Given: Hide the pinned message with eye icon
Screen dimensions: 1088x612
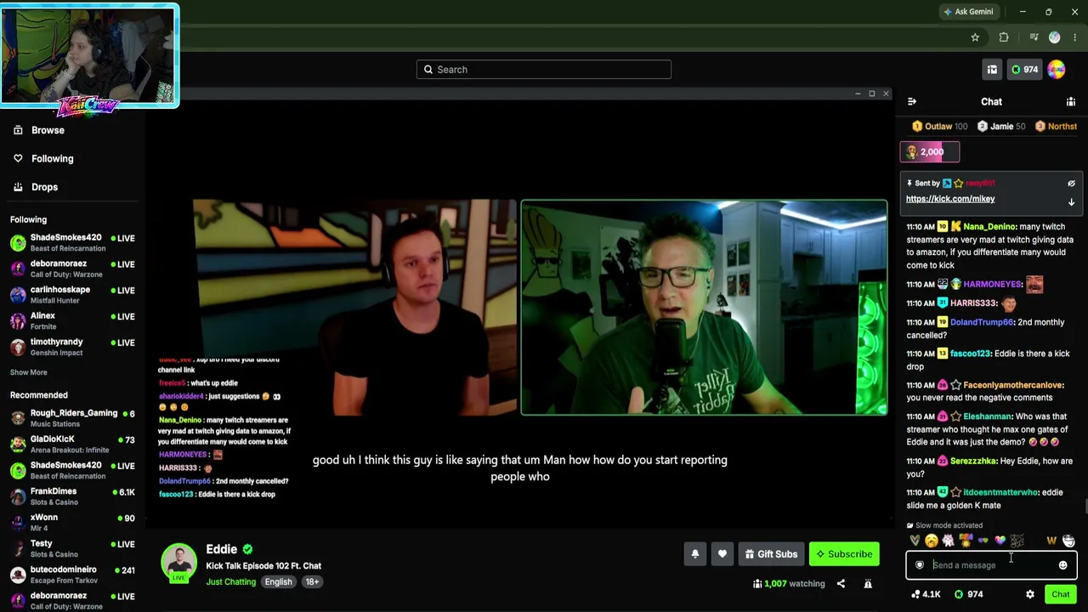Looking at the screenshot, I should 1071,184.
